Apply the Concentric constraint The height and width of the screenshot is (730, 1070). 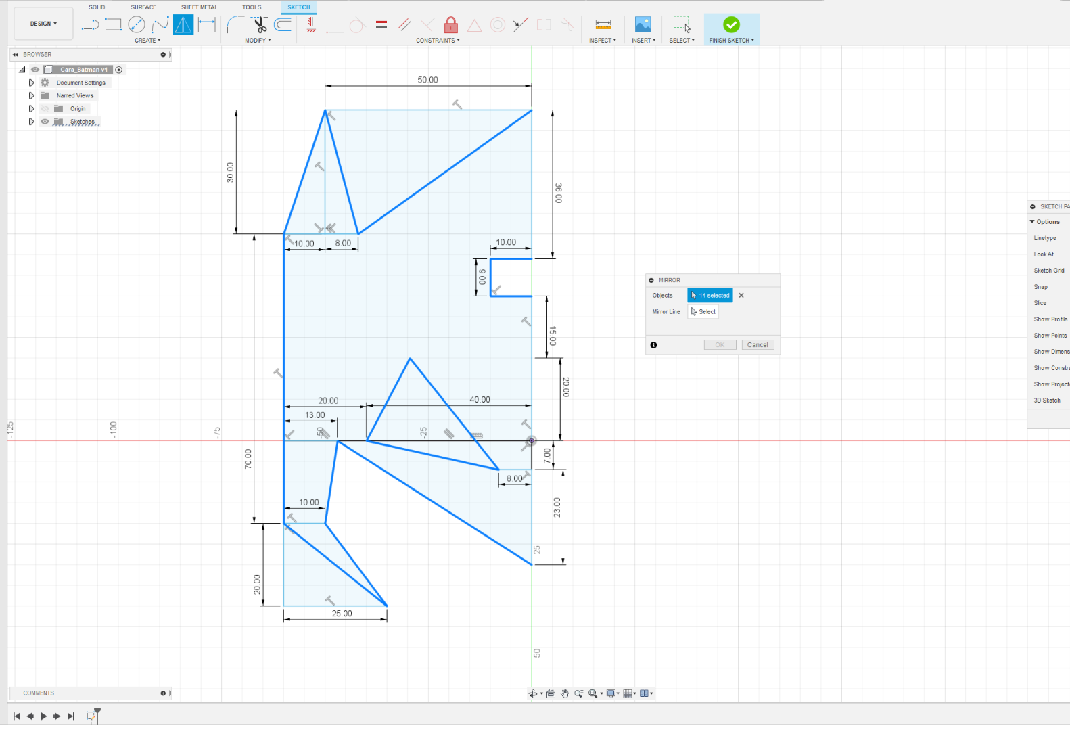(498, 25)
